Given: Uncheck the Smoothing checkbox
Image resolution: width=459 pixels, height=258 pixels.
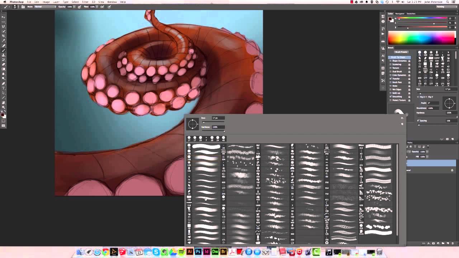Looking at the screenshot, I should (391, 97).
